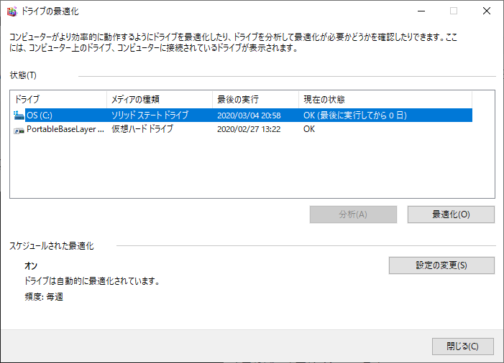
Task: Click the OK status of PortableBaseLayer
Action: [x=309, y=129]
